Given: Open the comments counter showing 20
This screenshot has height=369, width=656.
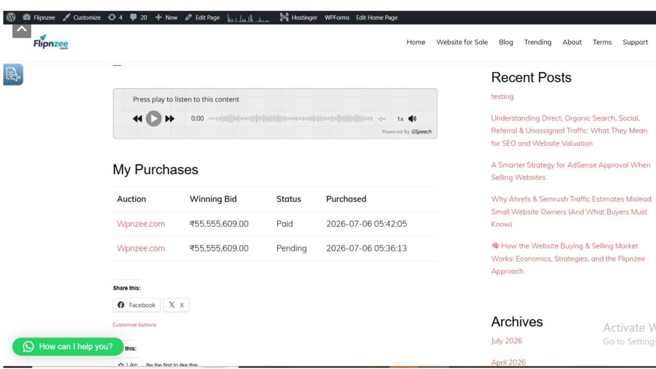Looking at the screenshot, I should (x=138, y=17).
